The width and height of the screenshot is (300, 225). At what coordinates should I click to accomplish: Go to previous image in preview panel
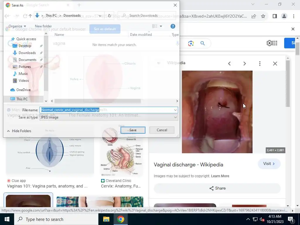(x=229, y=64)
